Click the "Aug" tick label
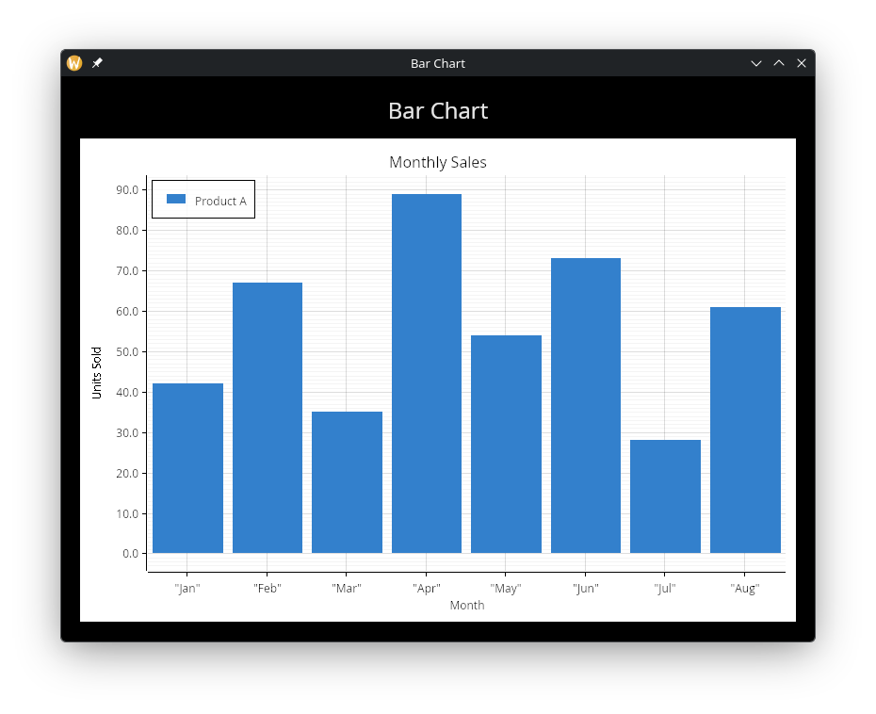The width and height of the screenshot is (876, 714). point(744,587)
